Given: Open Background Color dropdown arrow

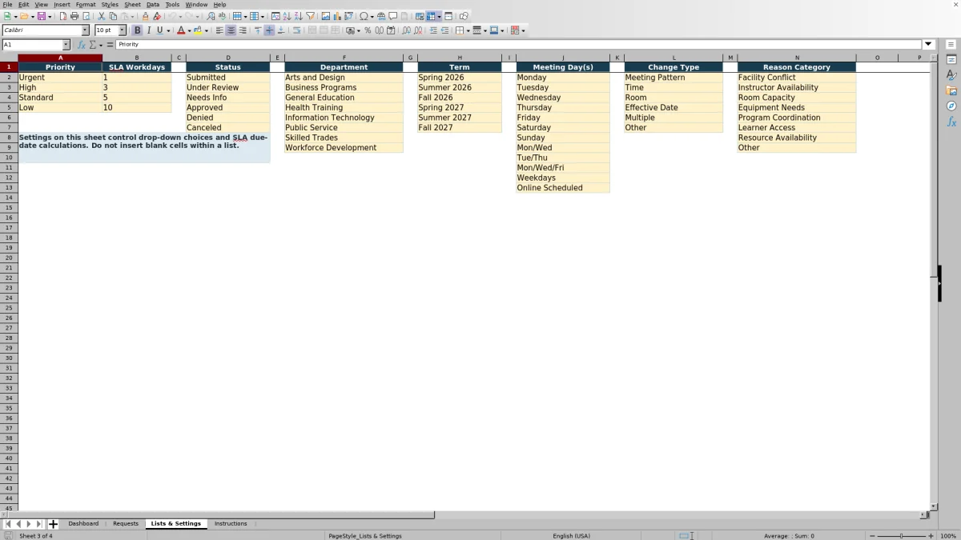Looking at the screenshot, I should coord(207,30).
